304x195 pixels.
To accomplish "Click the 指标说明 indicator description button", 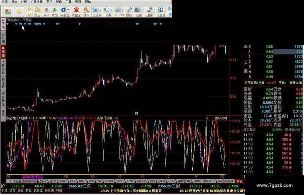I will point(221,118).
